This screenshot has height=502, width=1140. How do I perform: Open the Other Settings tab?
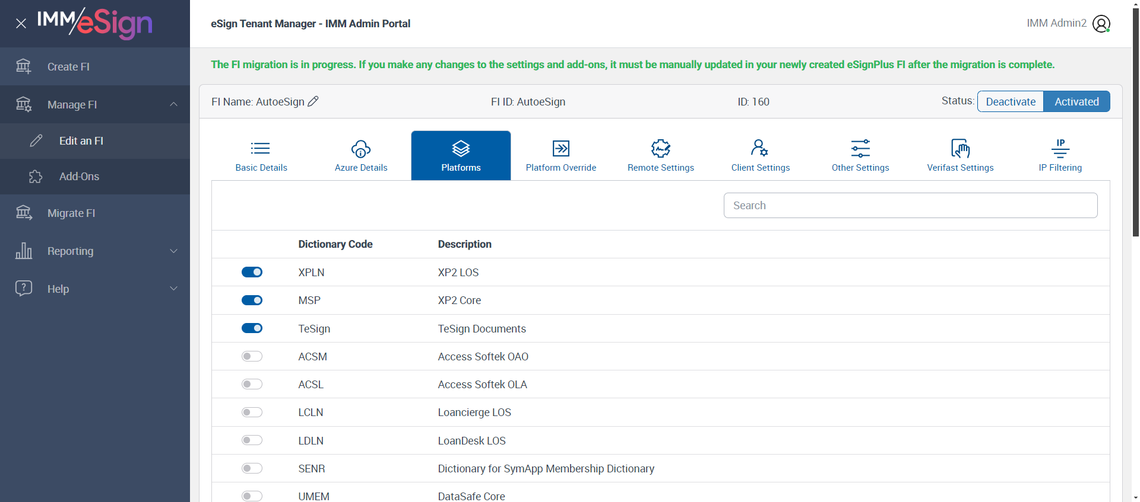point(860,155)
